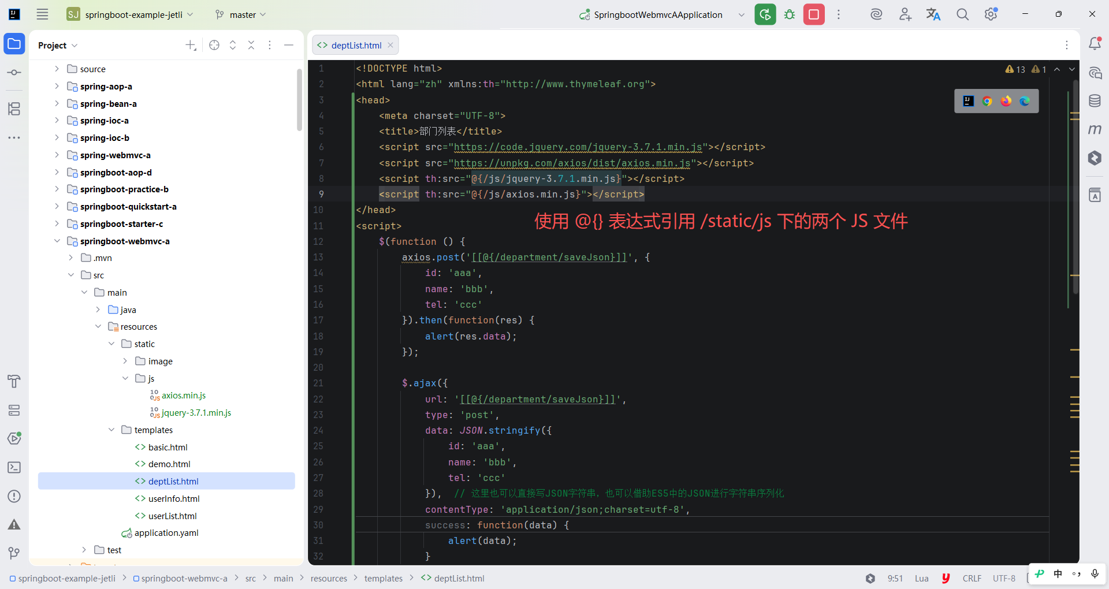Viewport: 1109px width, 589px height.
Task: Click the 13 warnings inspection indicator
Action: point(1015,69)
